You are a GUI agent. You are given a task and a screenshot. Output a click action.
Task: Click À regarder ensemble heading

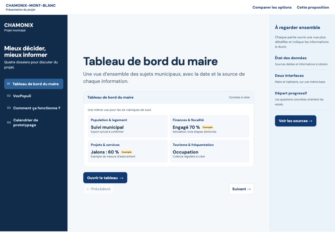298,28
